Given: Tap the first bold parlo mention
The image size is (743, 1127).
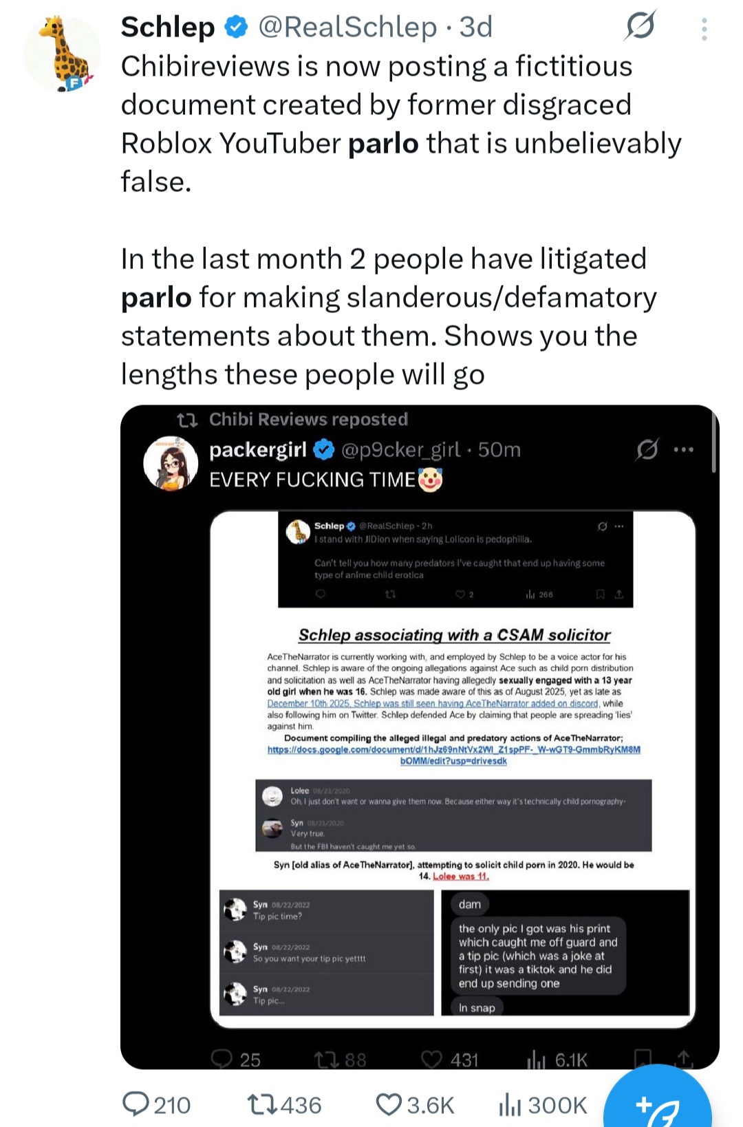Looking at the screenshot, I should [383, 143].
